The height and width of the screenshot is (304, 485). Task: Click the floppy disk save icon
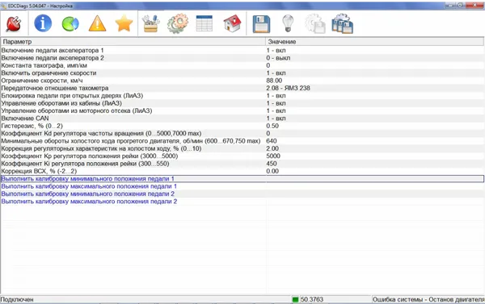pyautogui.click(x=261, y=24)
